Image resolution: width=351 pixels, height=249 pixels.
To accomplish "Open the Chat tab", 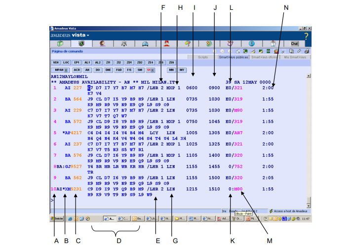I will click(294, 43).
